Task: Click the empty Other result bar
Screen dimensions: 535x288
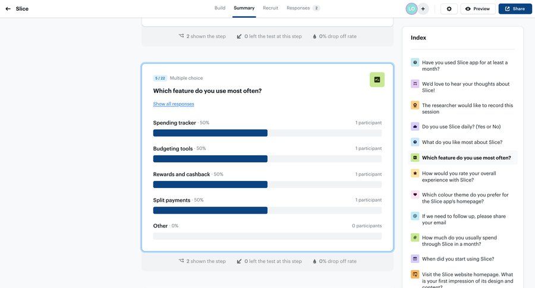Action: pyautogui.click(x=267, y=236)
